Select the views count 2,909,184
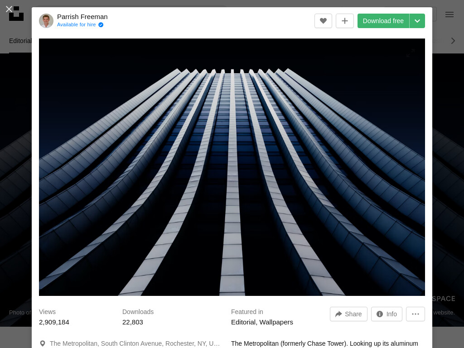Screen dimensions: 464x348 54,322
